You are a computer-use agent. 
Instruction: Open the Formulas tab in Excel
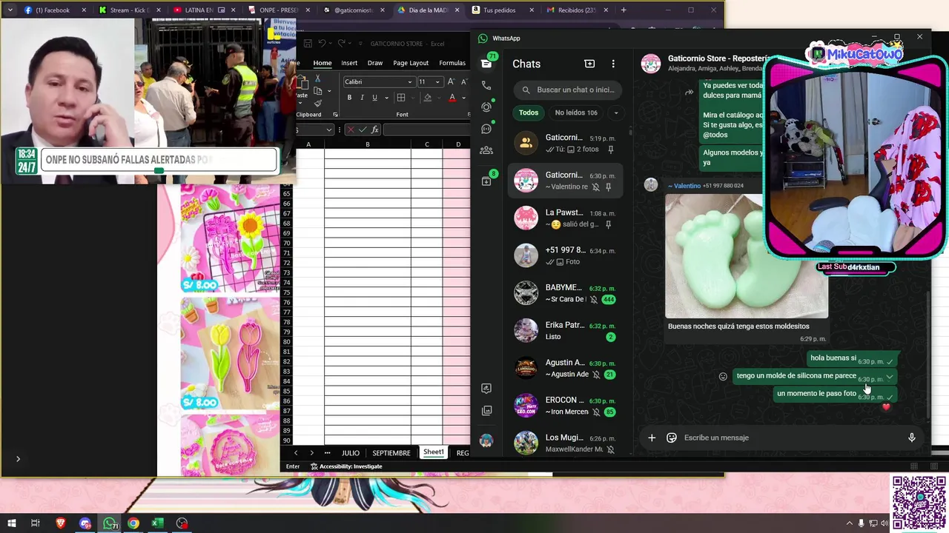(x=452, y=63)
